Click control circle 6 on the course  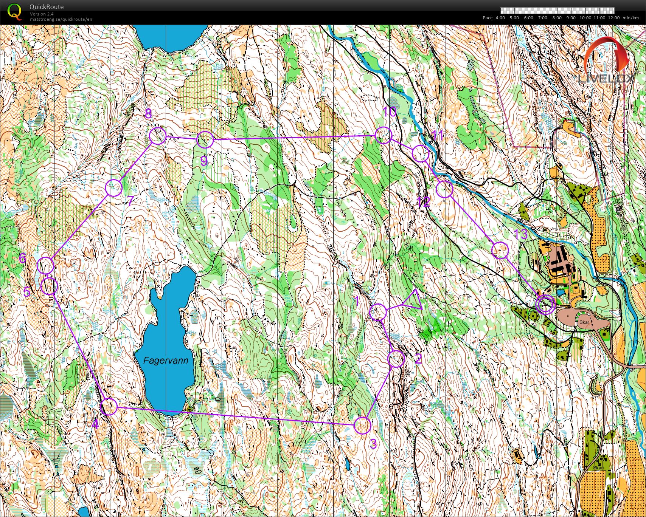coord(46,265)
